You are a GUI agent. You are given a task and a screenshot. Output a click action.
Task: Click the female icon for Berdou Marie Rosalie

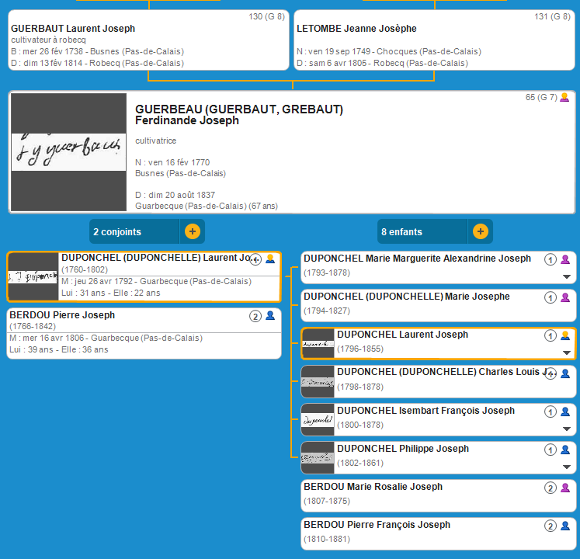tap(565, 488)
